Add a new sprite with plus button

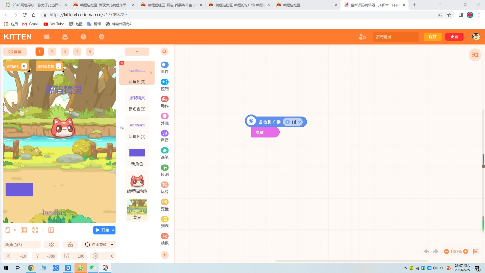point(137,52)
